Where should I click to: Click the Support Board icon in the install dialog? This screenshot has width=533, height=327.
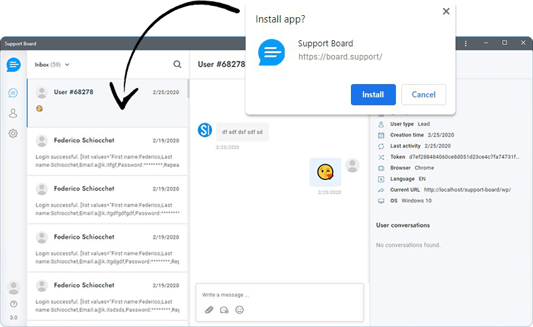(x=271, y=52)
